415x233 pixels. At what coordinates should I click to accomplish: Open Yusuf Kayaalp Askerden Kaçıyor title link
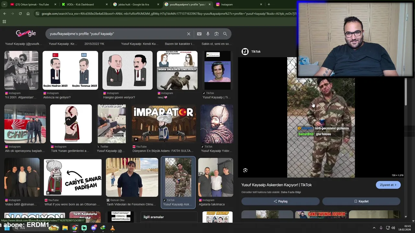(277, 185)
